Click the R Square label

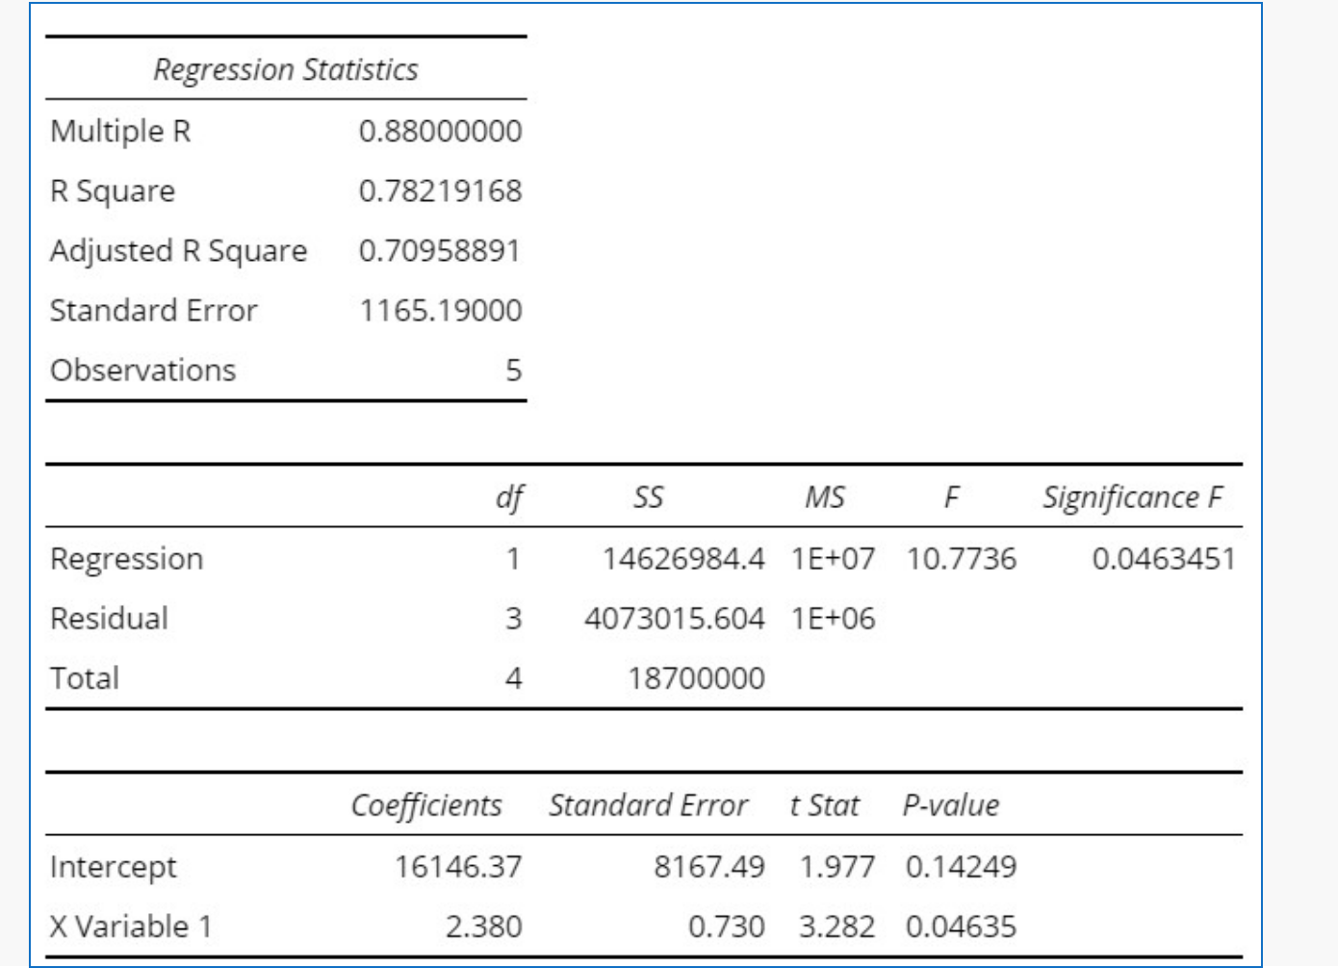(113, 191)
